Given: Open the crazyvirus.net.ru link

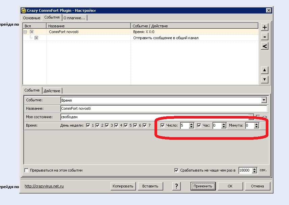Looking at the screenshot, I should [x=44, y=186].
